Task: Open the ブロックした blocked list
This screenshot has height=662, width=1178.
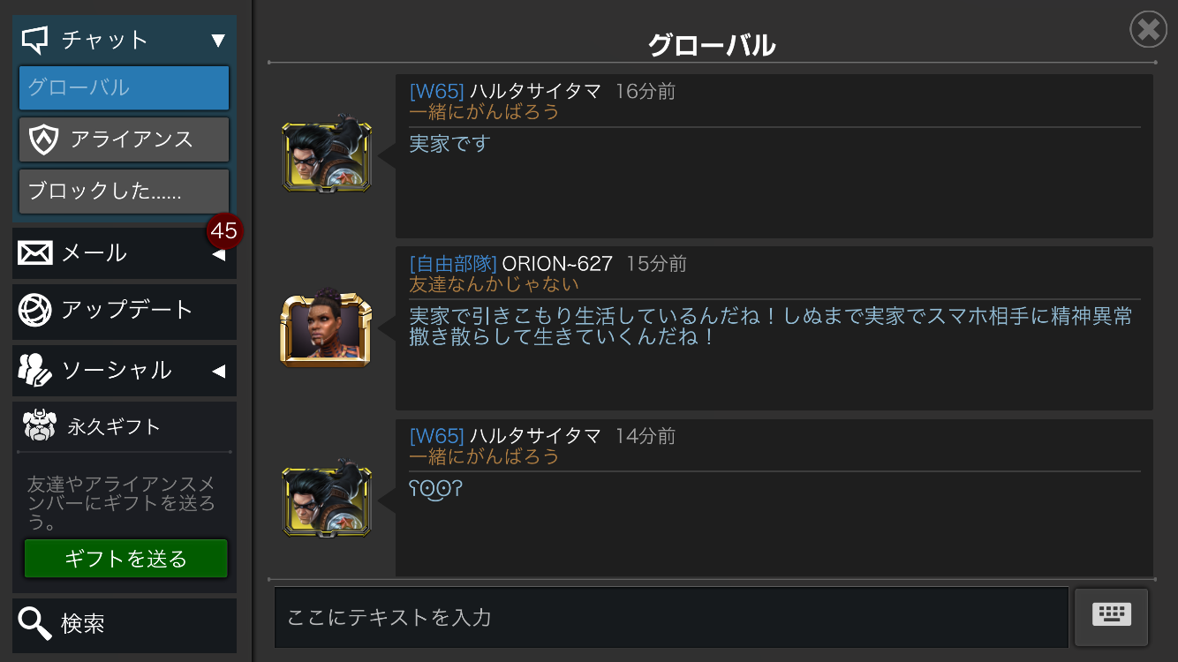Action: point(125,192)
